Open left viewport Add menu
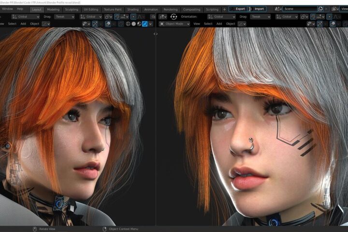 (x=23, y=24)
